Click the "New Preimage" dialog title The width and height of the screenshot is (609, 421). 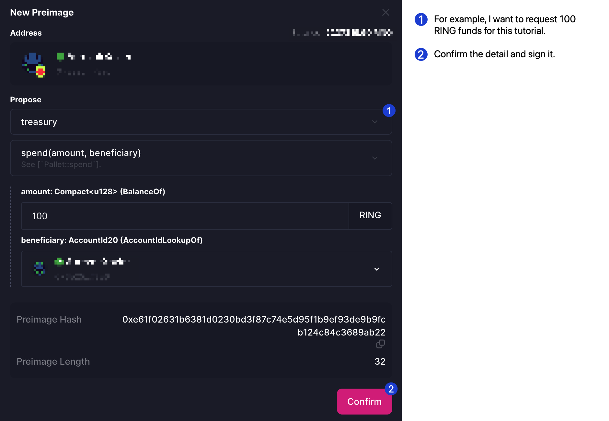click(42, 13)
